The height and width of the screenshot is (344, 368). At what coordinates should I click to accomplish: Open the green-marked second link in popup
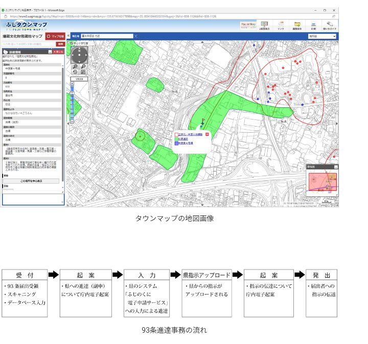point(183,139)
